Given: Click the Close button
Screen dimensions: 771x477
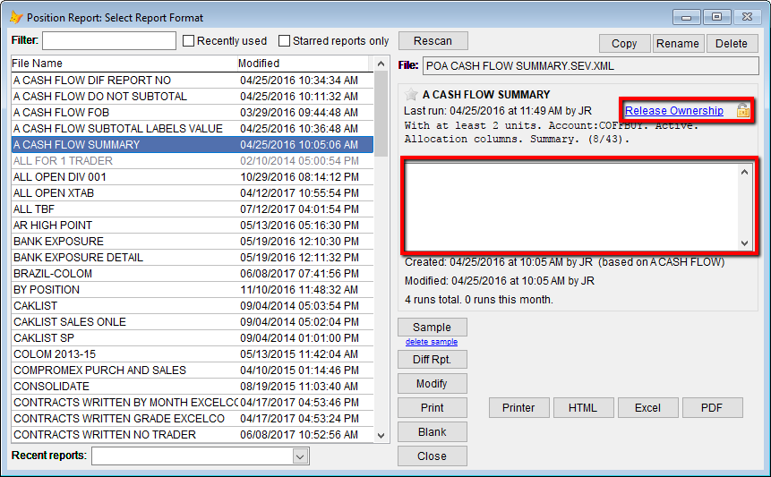Looking at the screenshot, I should (433, 456).
